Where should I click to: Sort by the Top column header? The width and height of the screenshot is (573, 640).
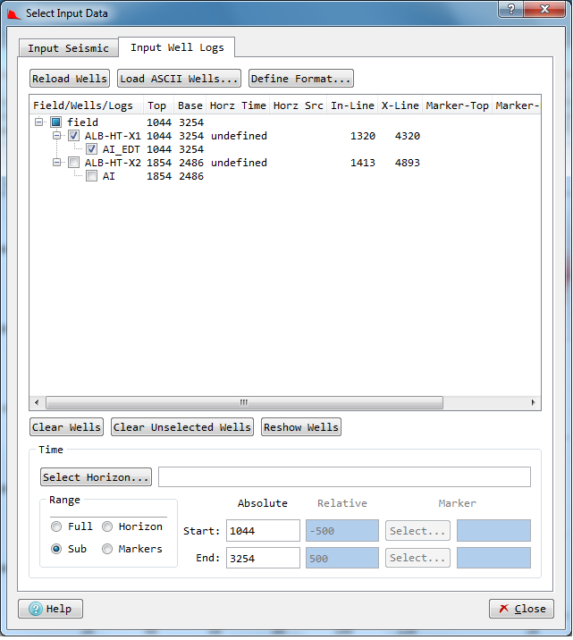coord(158,105)
